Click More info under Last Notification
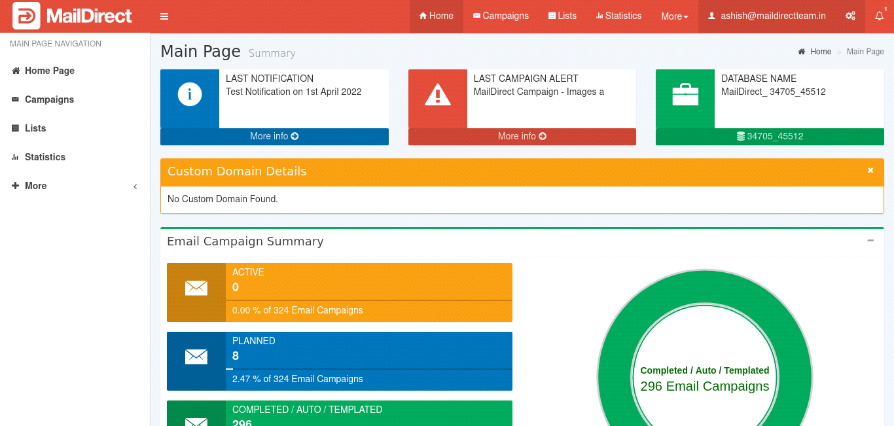 (274, 136)
